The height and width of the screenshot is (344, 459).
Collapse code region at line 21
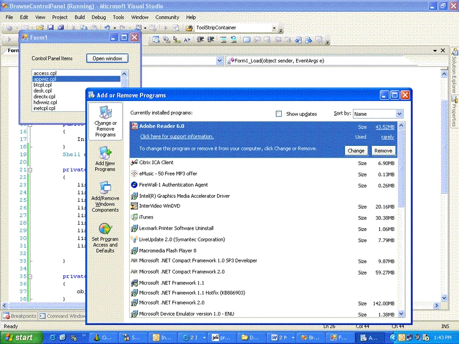coord(30,170)
